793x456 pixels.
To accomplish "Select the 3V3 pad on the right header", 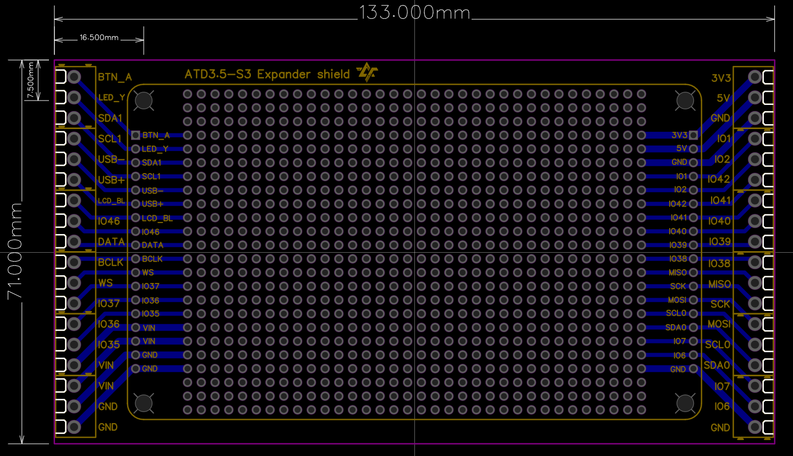I will pos(754,77).
